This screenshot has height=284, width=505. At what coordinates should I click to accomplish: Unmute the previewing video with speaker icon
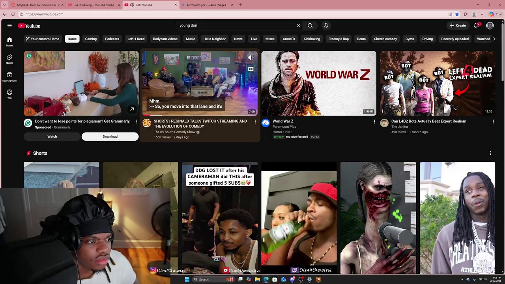pyautogui.click(x=251, y=58)
